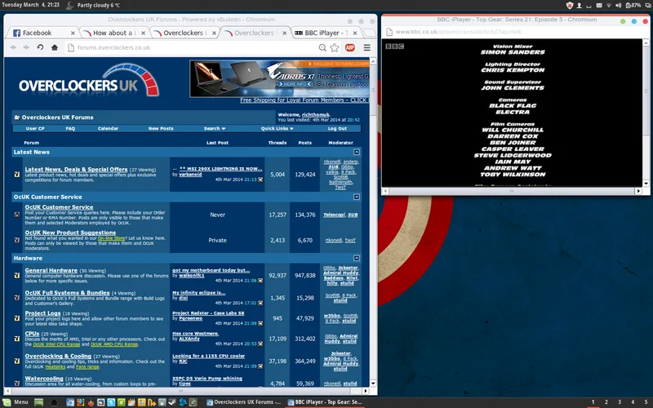Viewport: 653px width, 408px height.
Task: Close the Facebook tab
Action: coord(73,33)
